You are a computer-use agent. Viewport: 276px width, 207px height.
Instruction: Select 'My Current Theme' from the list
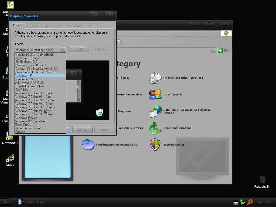(40, 58)
